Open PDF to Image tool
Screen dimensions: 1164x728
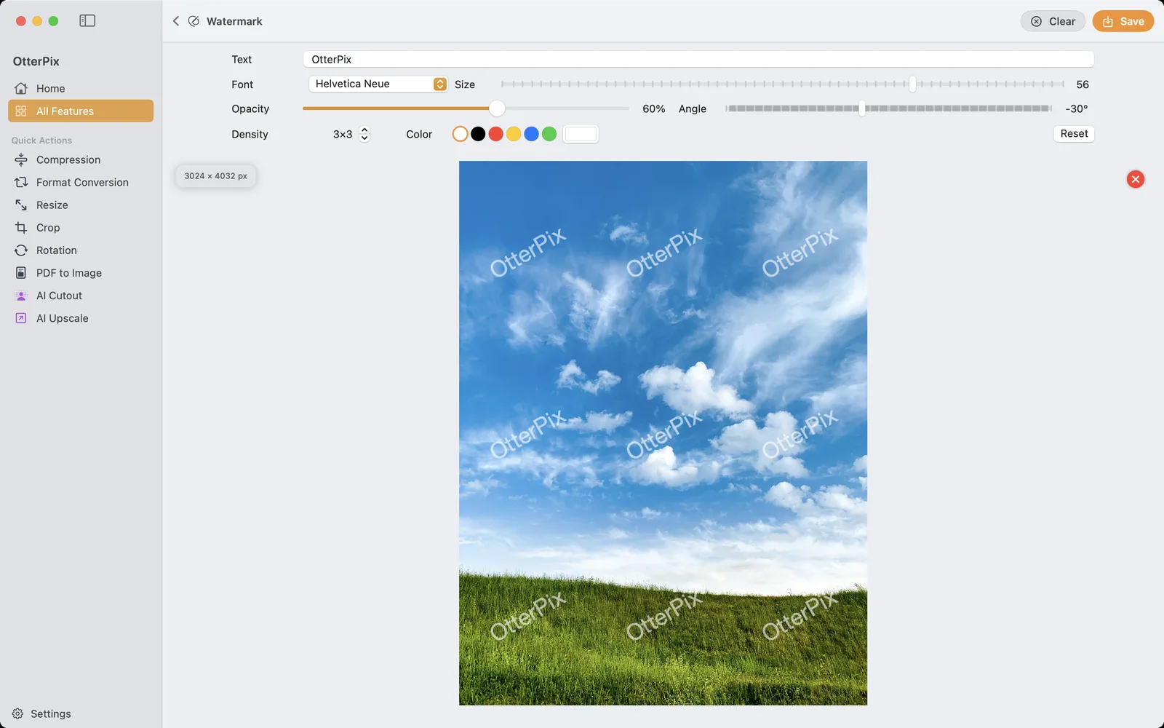(81, 272)
